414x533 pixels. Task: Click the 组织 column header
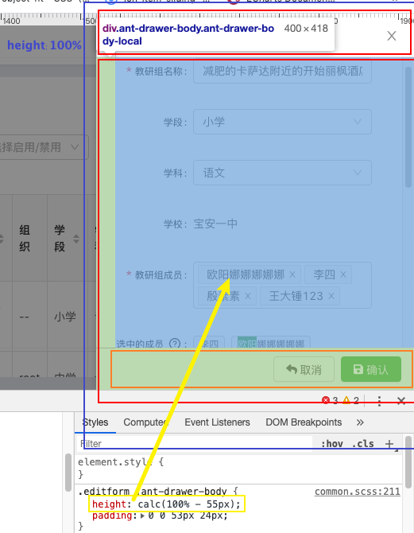coord(25,239)
